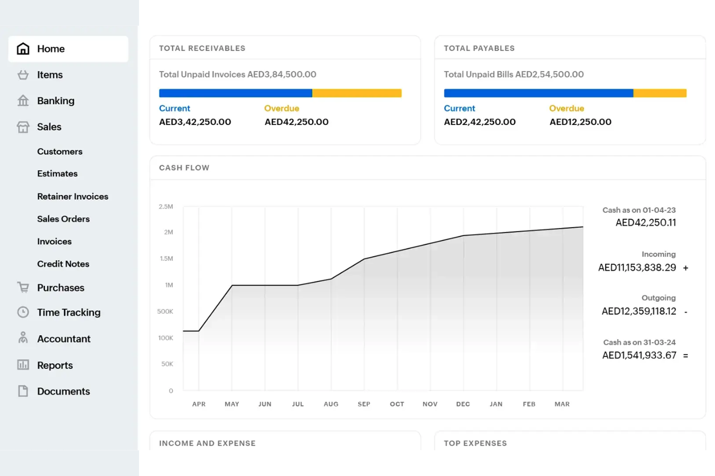715x476 pixels.
Task: Click TOTAL RECEIVABLES card header
Action: 202,48
